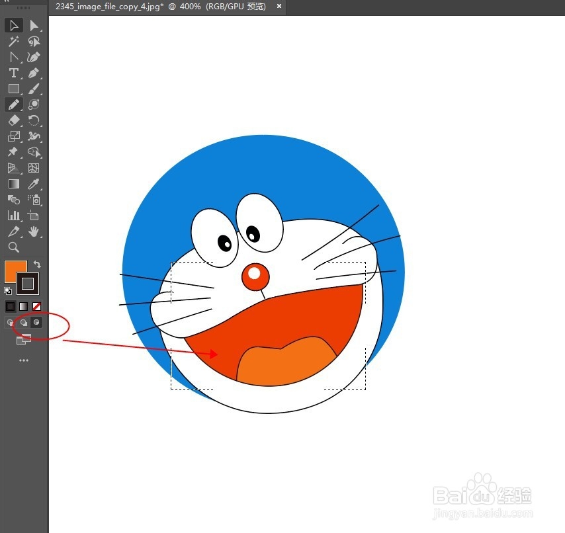The width and height of the screenshot is (565, 533).
Task: Click the orange tongue shape
Action: 286,362
